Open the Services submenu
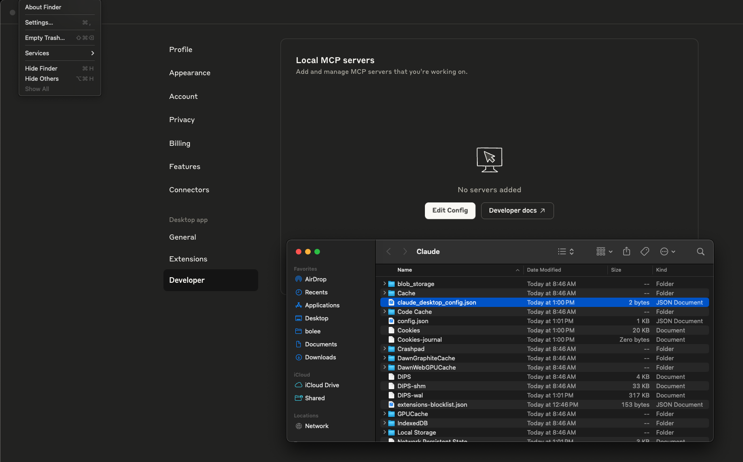 (x=60, y=53)
